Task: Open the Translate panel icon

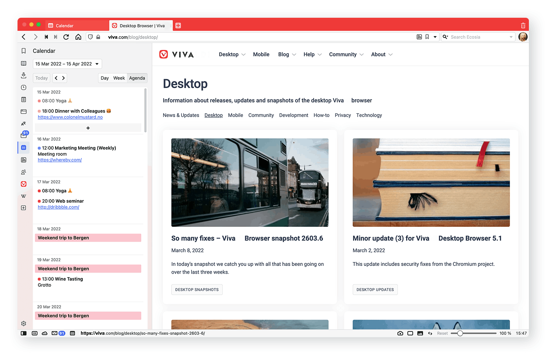Action: pyautogui.click(x=23, y=124)
